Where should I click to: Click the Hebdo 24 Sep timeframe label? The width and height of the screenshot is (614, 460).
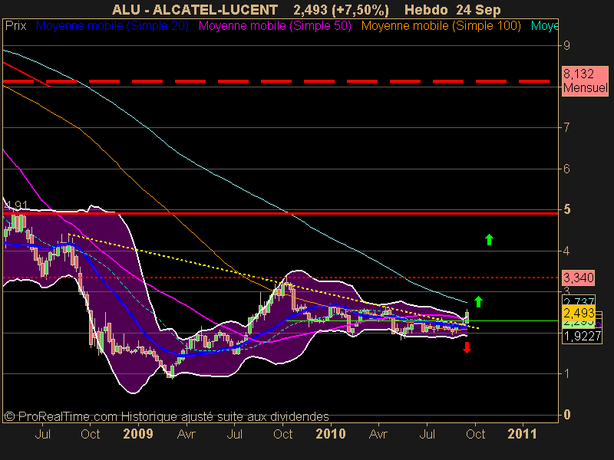[x=452, y=10]
